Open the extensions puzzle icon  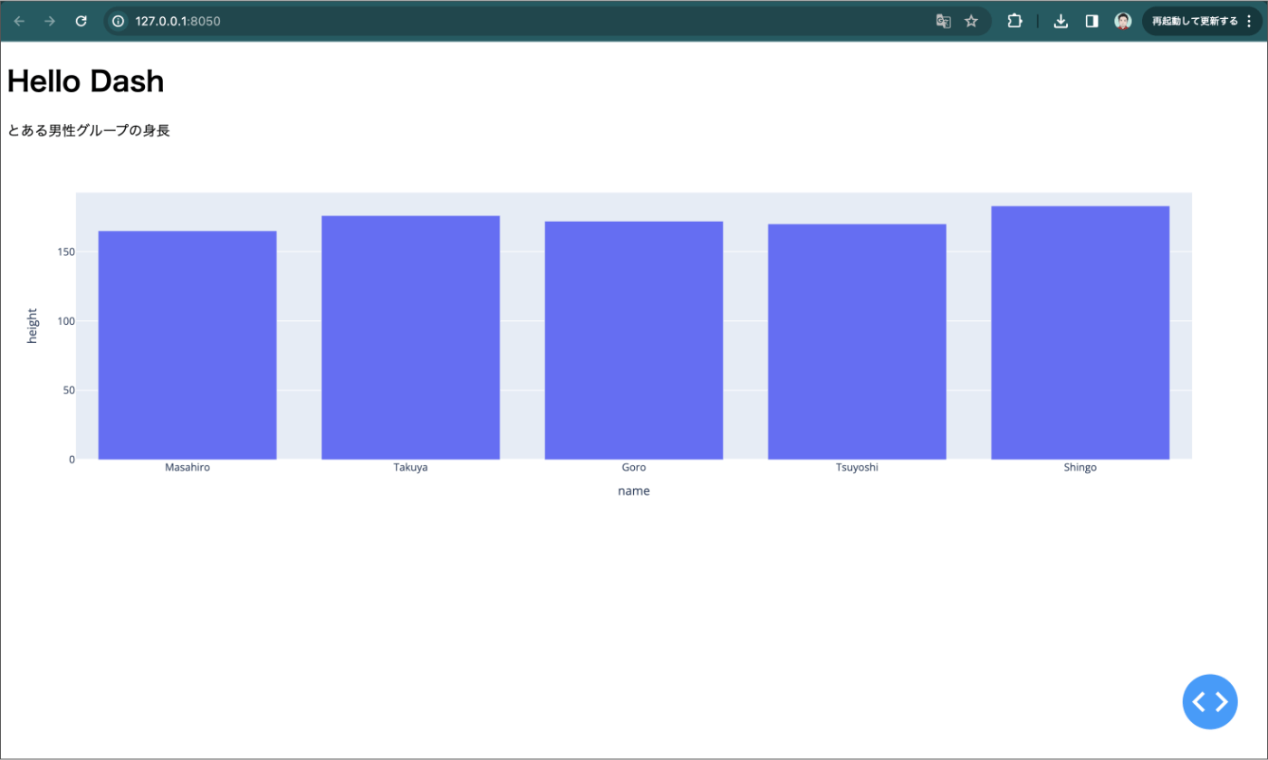click(x=1014, y=21)
